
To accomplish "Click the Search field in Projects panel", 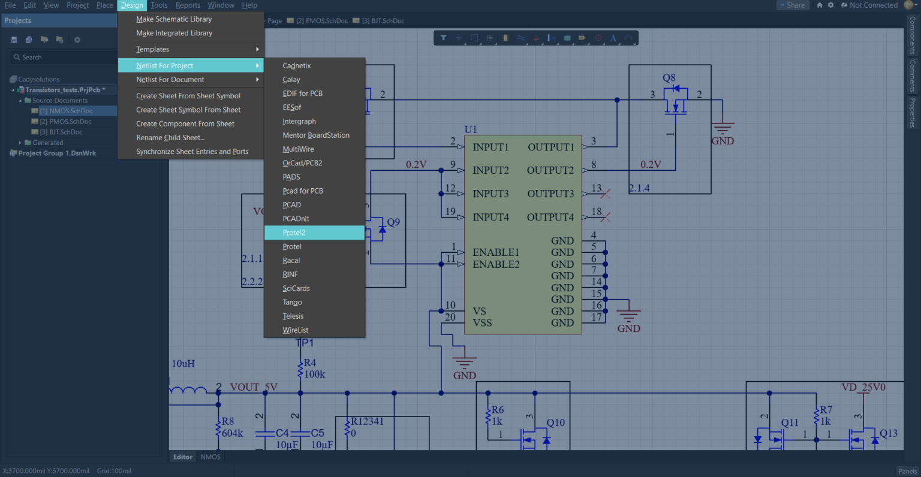I will 60,57.
